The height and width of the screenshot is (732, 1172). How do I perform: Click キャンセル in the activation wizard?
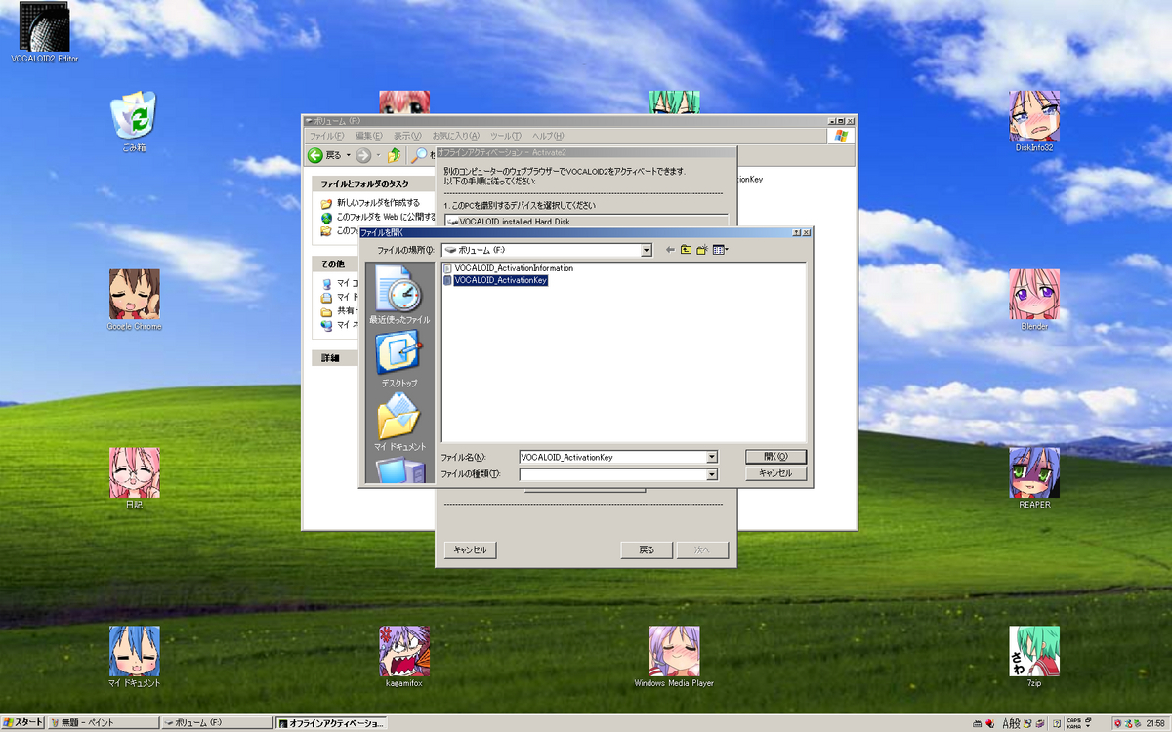pos(470,550)
